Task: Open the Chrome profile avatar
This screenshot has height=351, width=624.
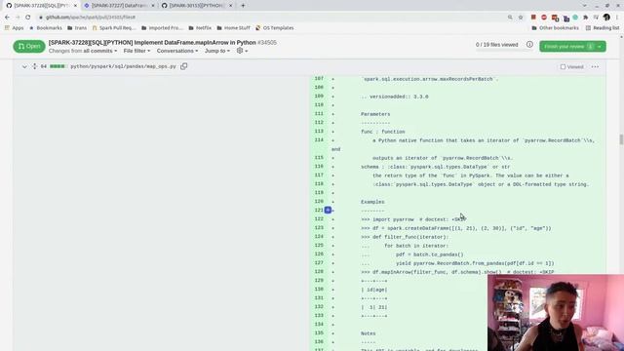Action: (606, 18)
